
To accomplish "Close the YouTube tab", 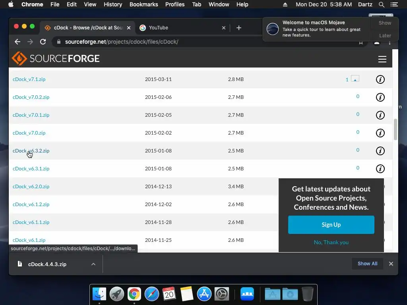I will tap(224, 28).
